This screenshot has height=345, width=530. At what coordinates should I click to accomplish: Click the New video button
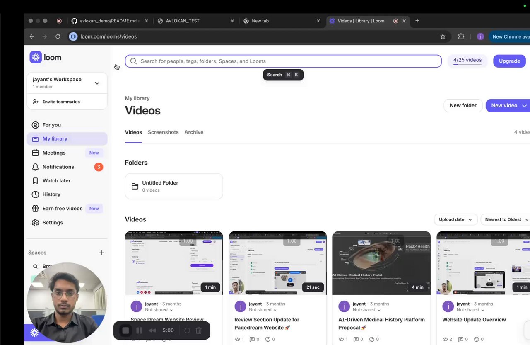coord(503,105)
